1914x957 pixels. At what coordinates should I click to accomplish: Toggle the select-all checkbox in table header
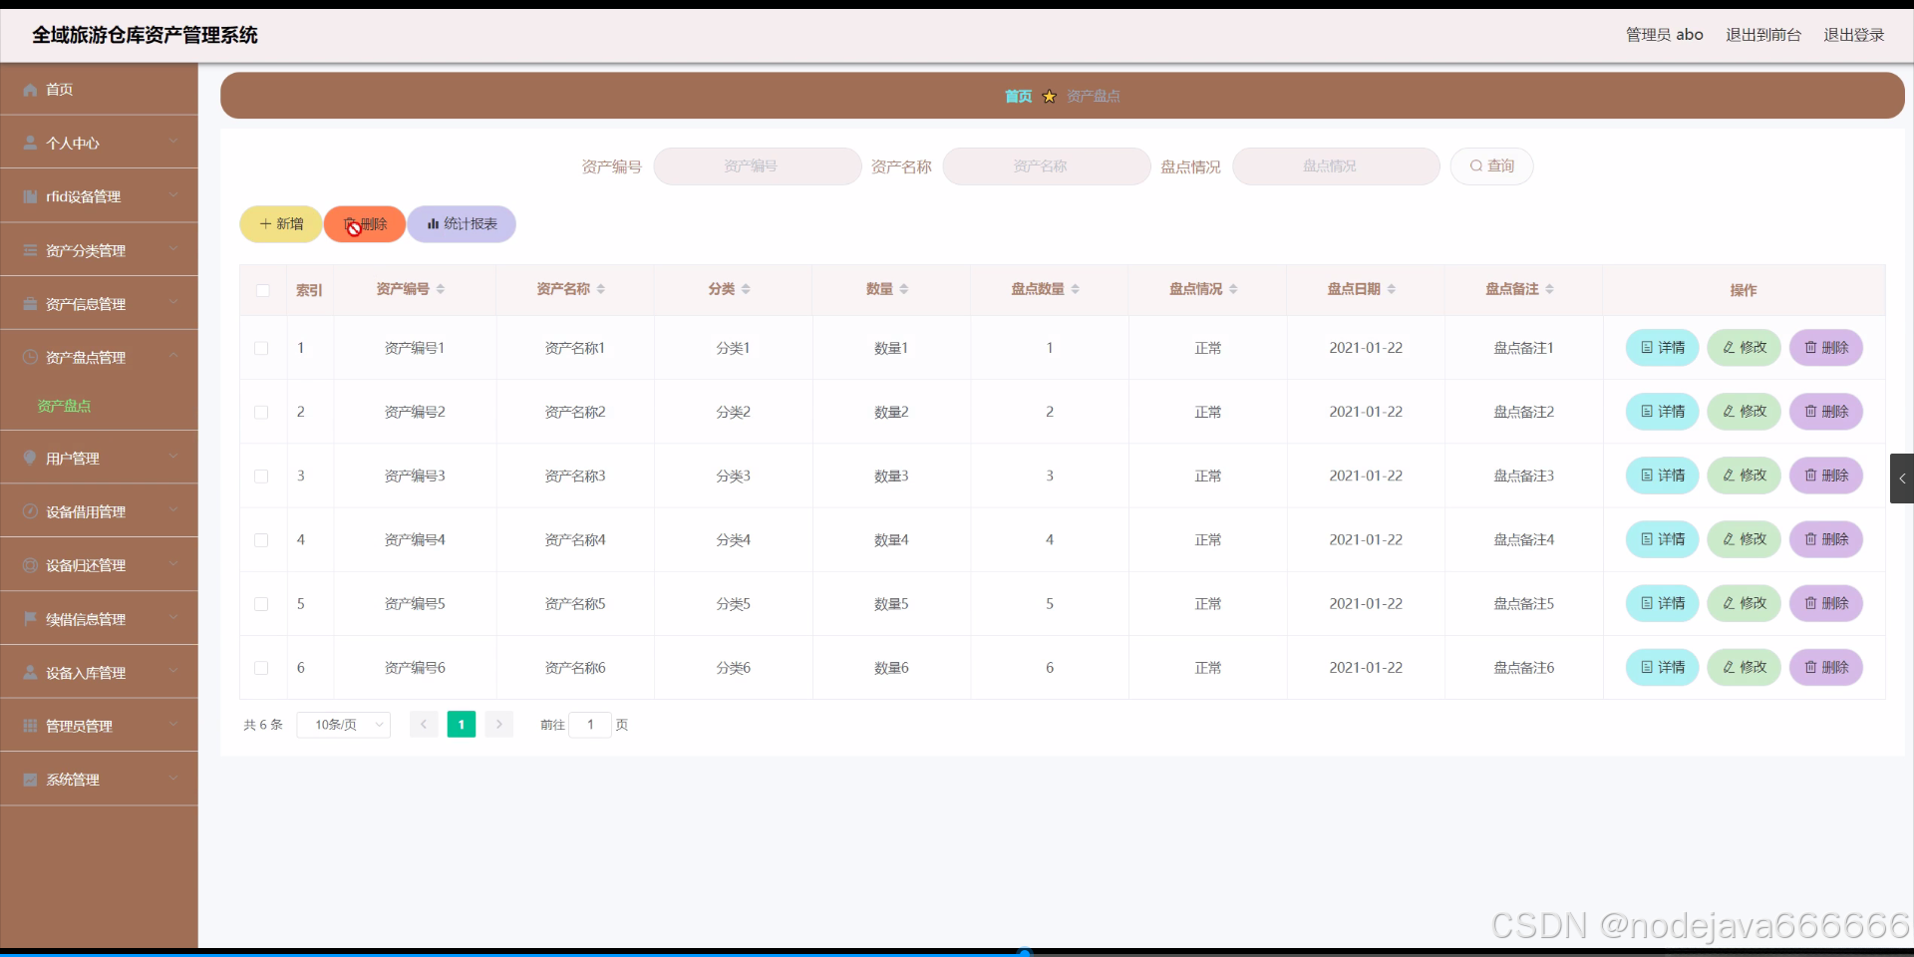262,290
